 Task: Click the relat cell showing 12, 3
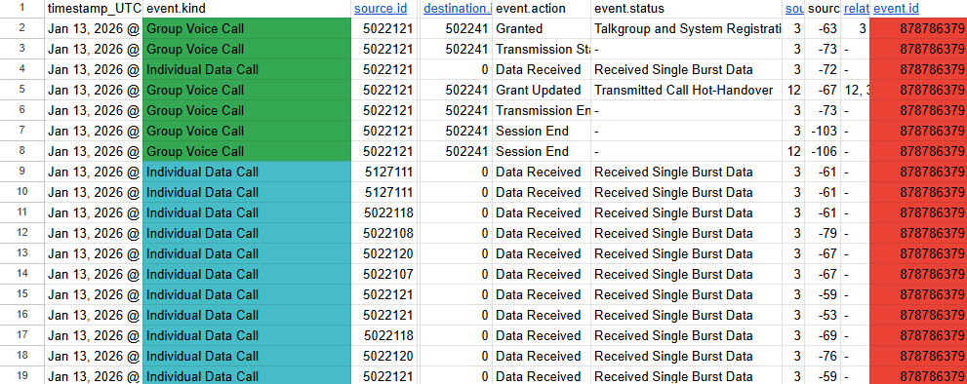tap(856, 90)
